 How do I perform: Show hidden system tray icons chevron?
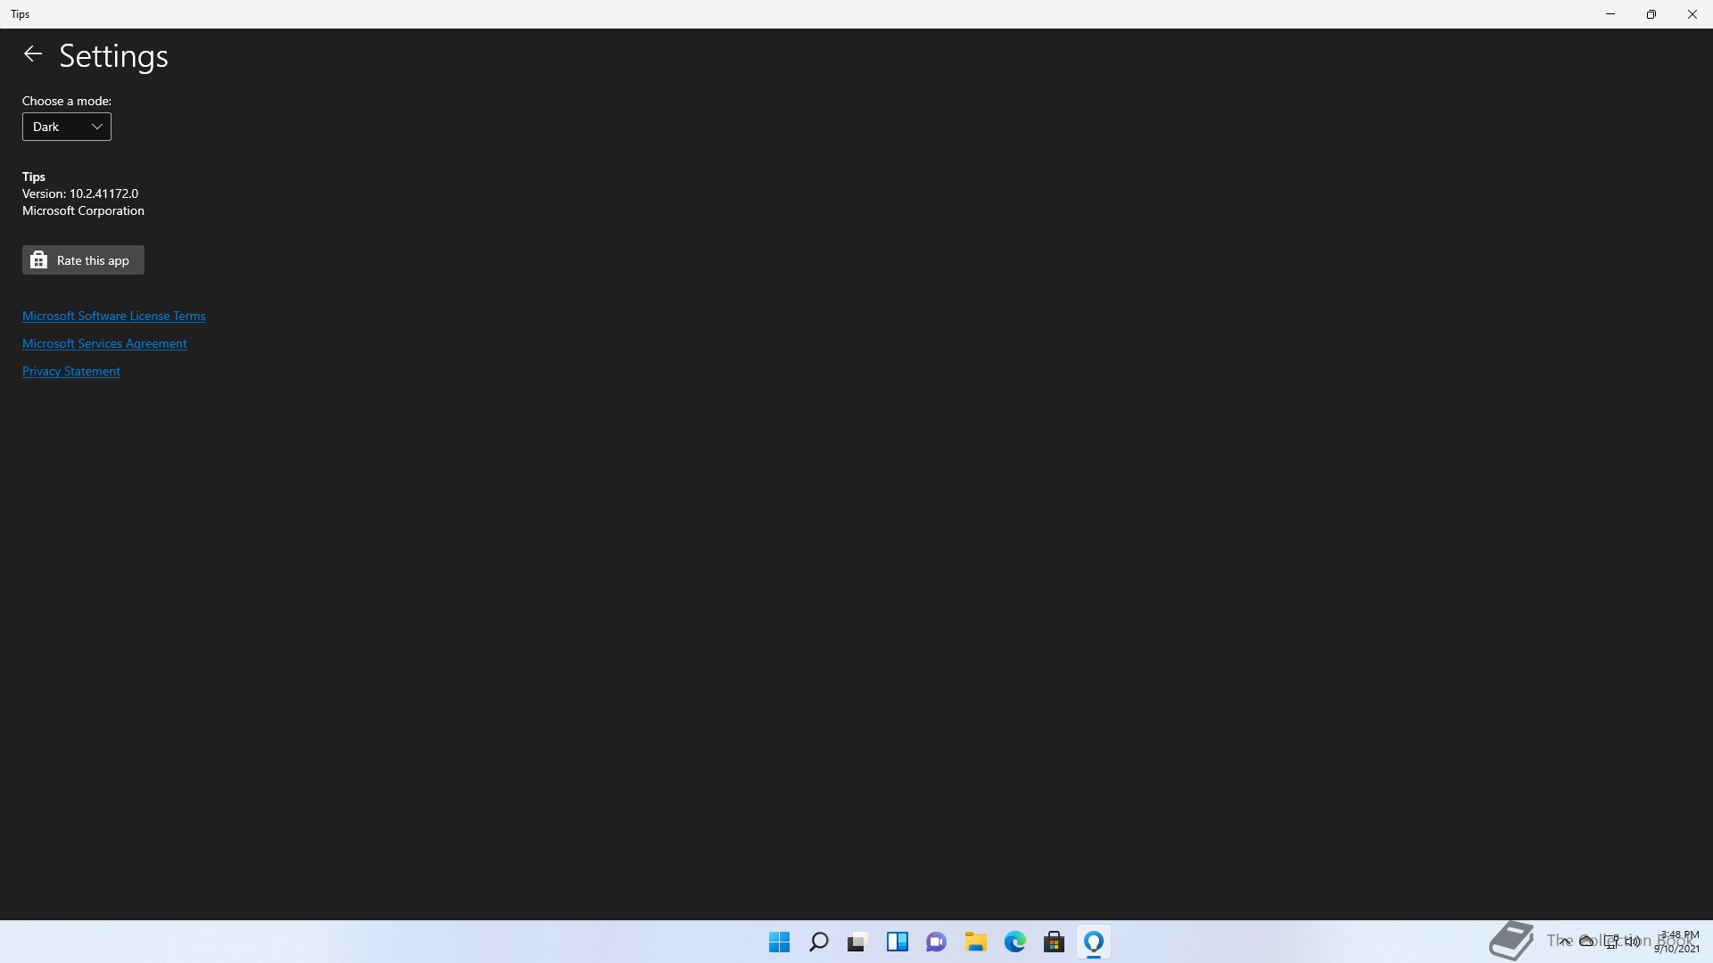[1565, 942]
